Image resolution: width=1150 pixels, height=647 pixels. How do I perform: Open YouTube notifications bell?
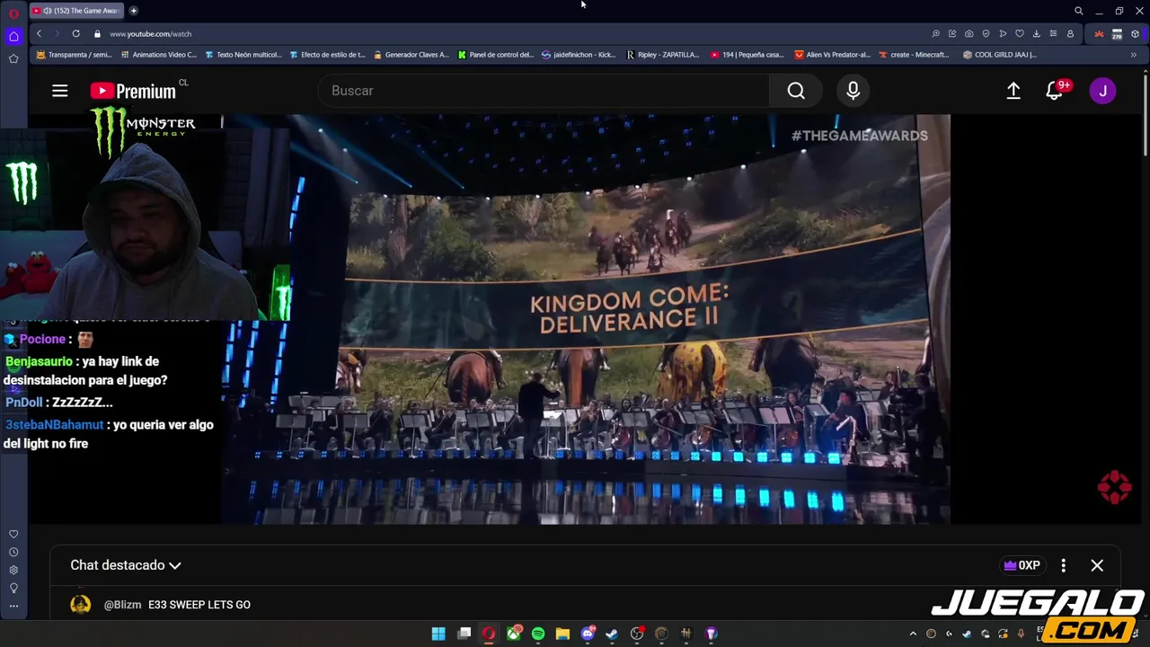point(1055,91)
